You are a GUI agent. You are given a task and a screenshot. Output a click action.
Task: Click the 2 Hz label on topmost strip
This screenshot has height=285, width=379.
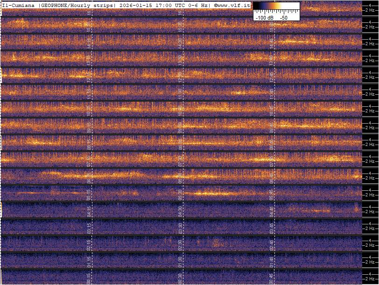[370, 11]
